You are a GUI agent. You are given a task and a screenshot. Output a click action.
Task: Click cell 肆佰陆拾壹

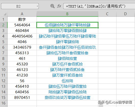(x=67, y=59)
